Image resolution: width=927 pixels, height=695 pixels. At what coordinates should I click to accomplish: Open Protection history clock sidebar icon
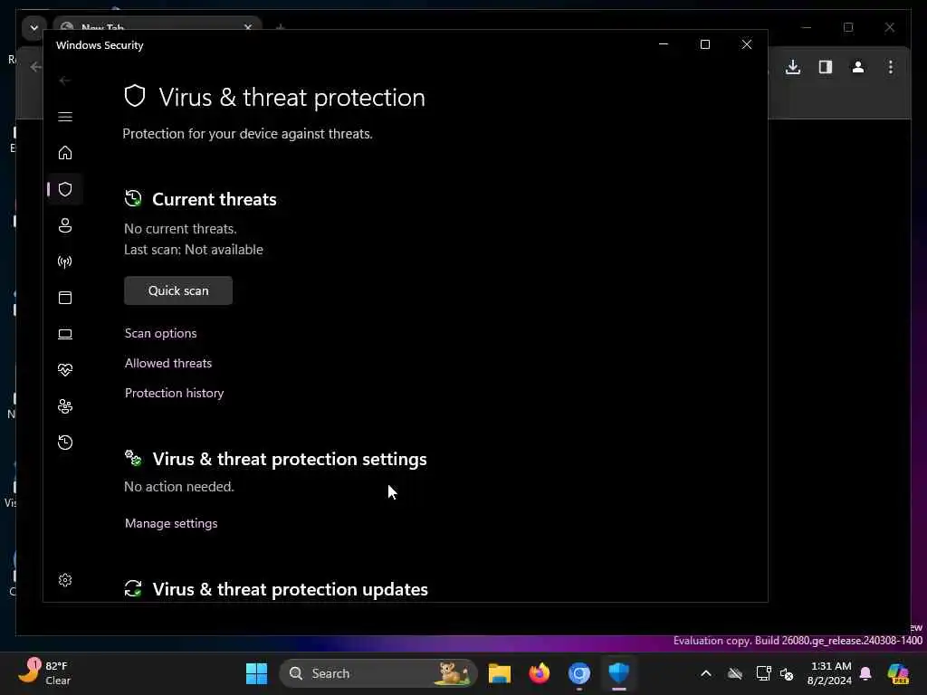pos(65,442)
